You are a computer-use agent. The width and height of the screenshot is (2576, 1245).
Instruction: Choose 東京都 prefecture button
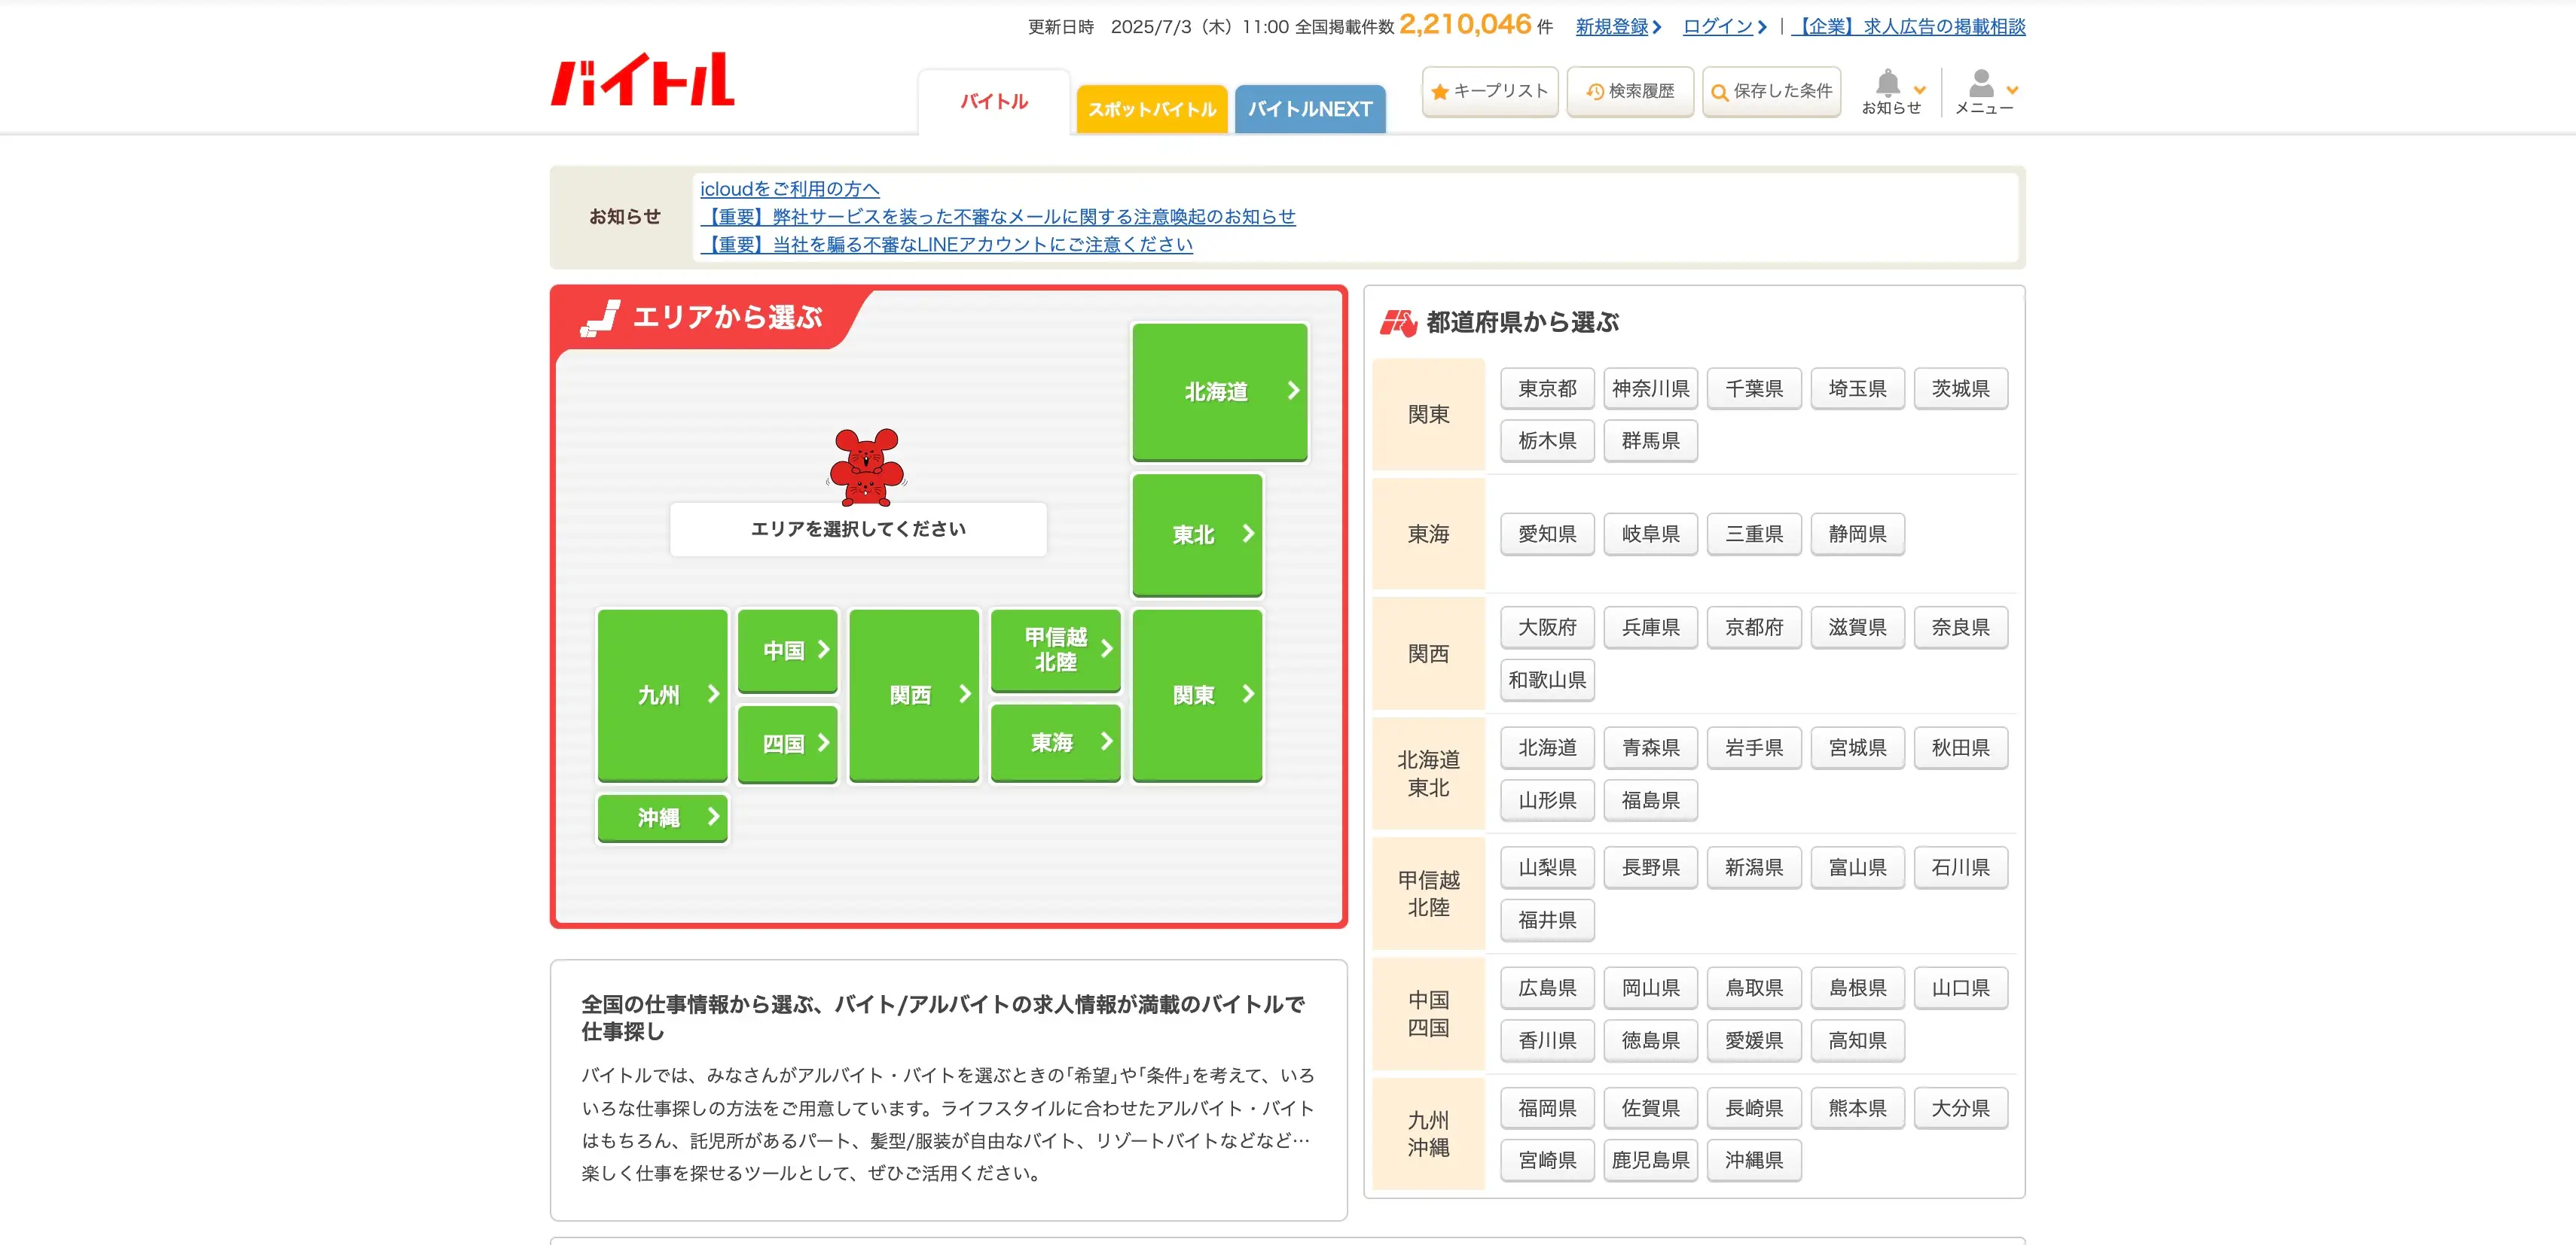coord(1547,388)
